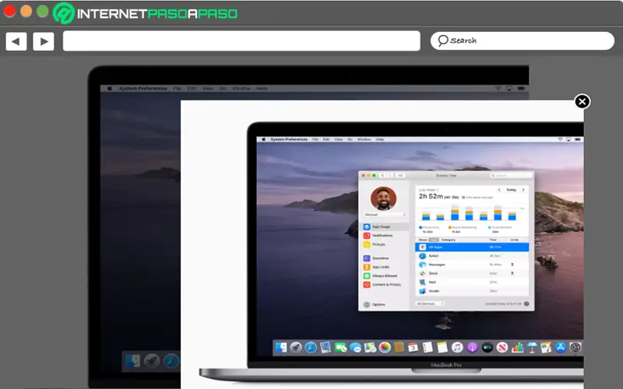Open the Help menu
The image size is (623, 389).
(x=380, y=139)
